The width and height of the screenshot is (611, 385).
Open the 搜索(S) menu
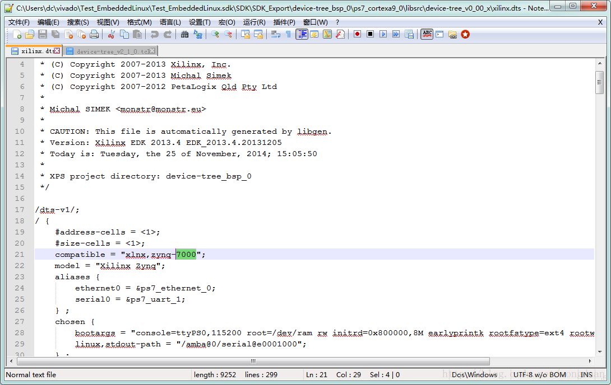[x=78, y=22]
